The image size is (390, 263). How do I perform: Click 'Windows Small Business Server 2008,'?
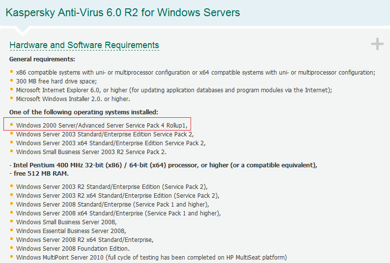click(66, 222)
